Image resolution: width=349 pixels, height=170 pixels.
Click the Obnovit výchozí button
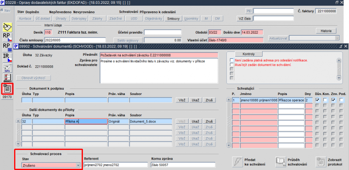(34, 78)
